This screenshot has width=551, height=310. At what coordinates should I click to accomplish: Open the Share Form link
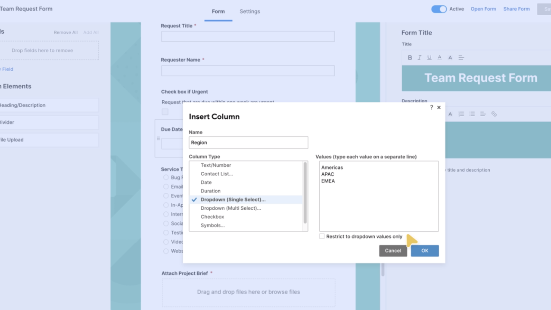tap(516, 9)
